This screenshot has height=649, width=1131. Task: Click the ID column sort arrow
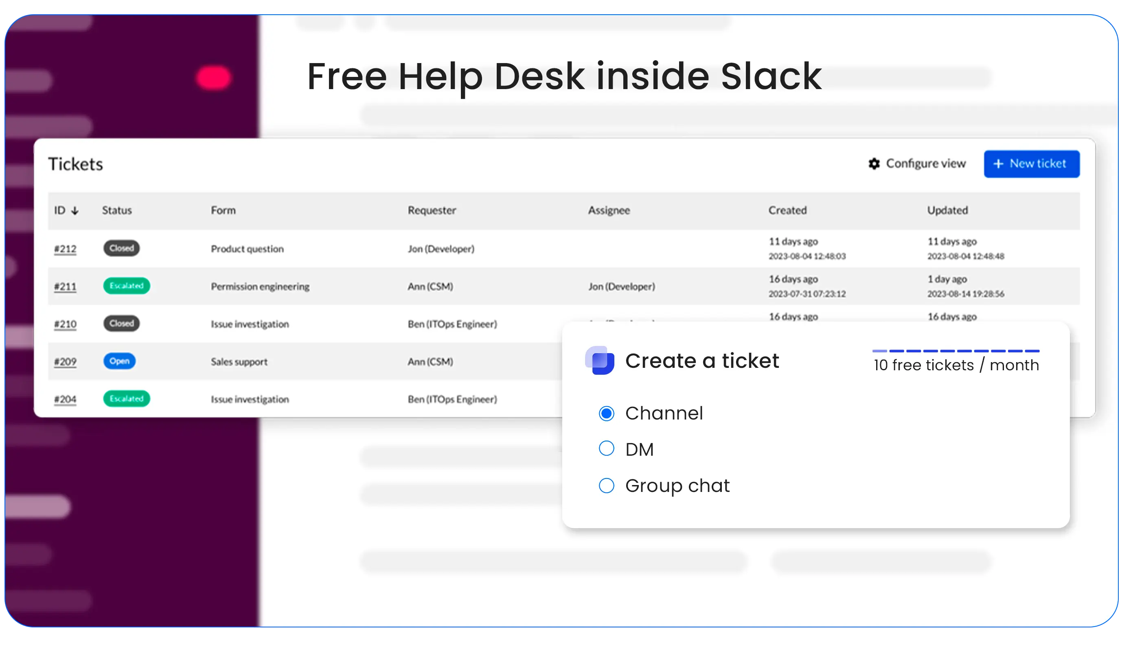point(75,210)
